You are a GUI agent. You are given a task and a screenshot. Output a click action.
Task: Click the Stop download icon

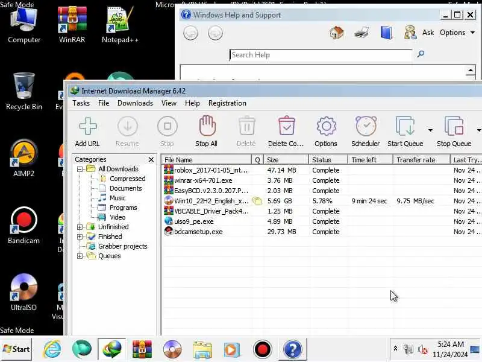(167, 126)
